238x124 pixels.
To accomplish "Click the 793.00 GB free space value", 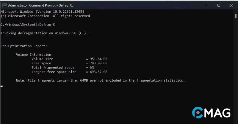I will tap(98, 63).
